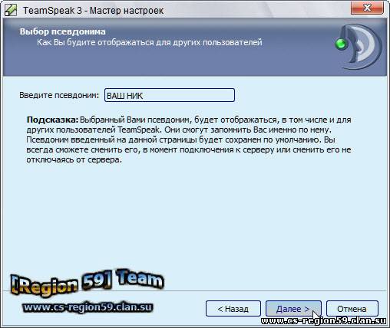Go back with the "< Назад" button

click(233, 309)
